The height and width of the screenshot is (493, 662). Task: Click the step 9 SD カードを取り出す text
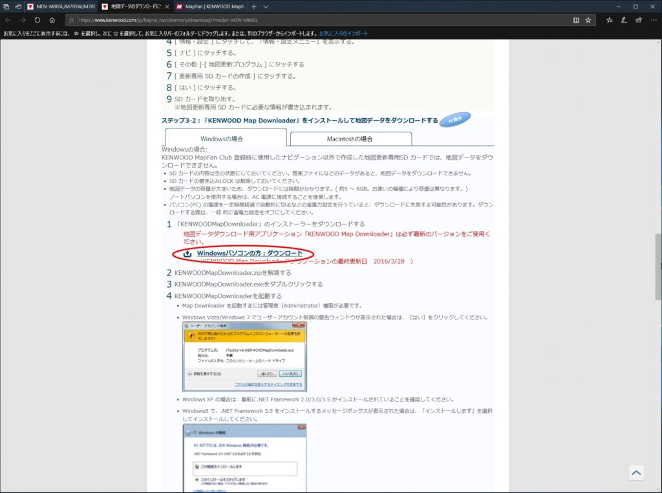205,99
